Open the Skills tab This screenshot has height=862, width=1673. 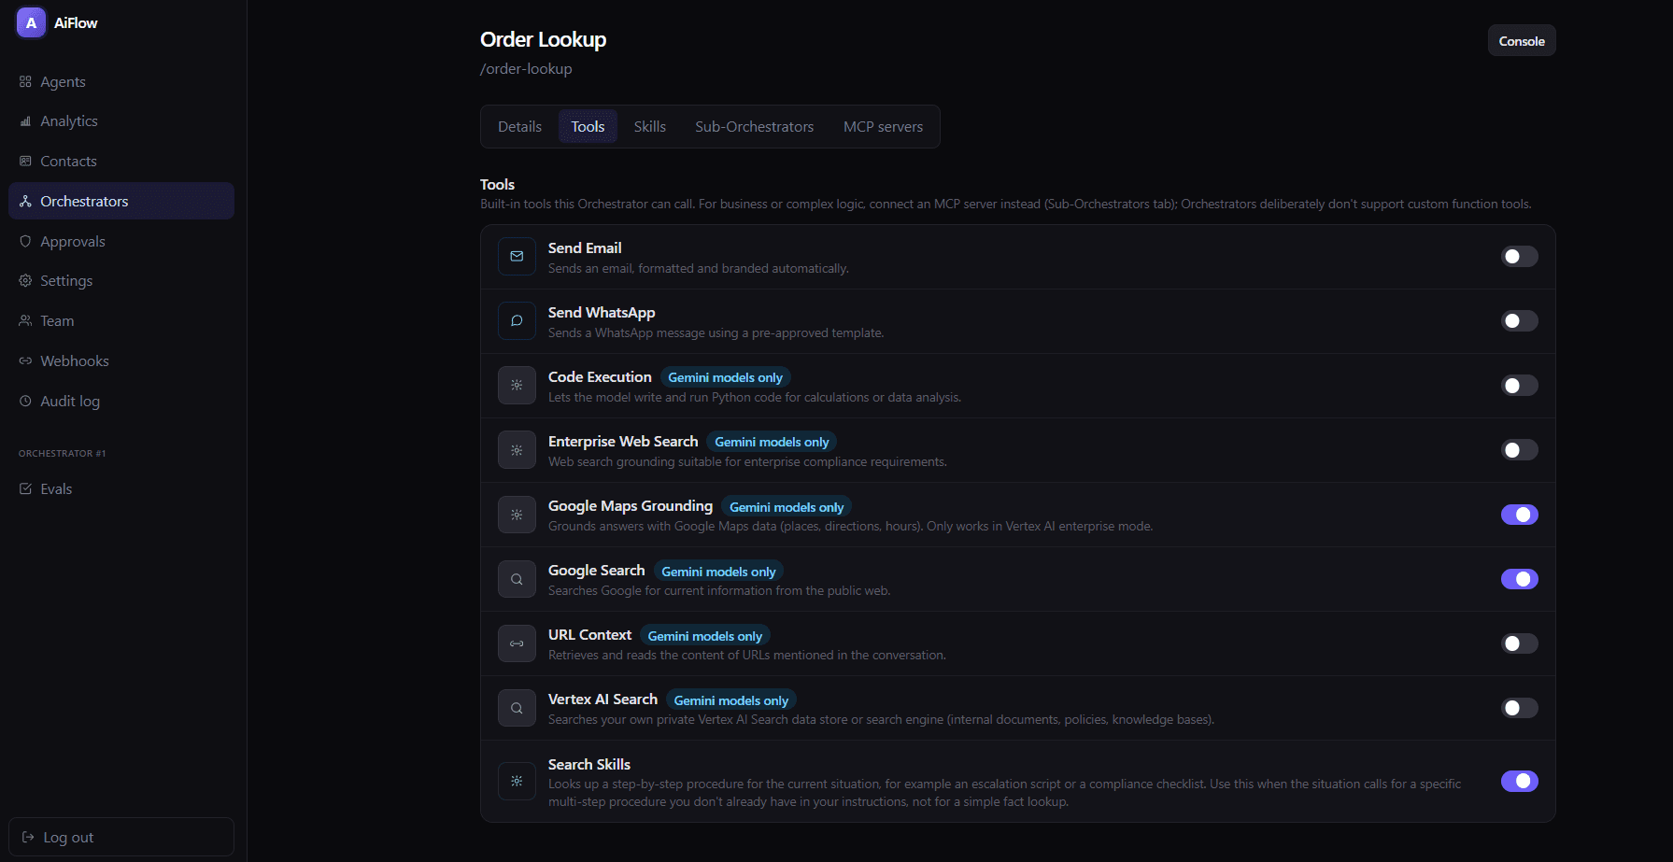649,126
